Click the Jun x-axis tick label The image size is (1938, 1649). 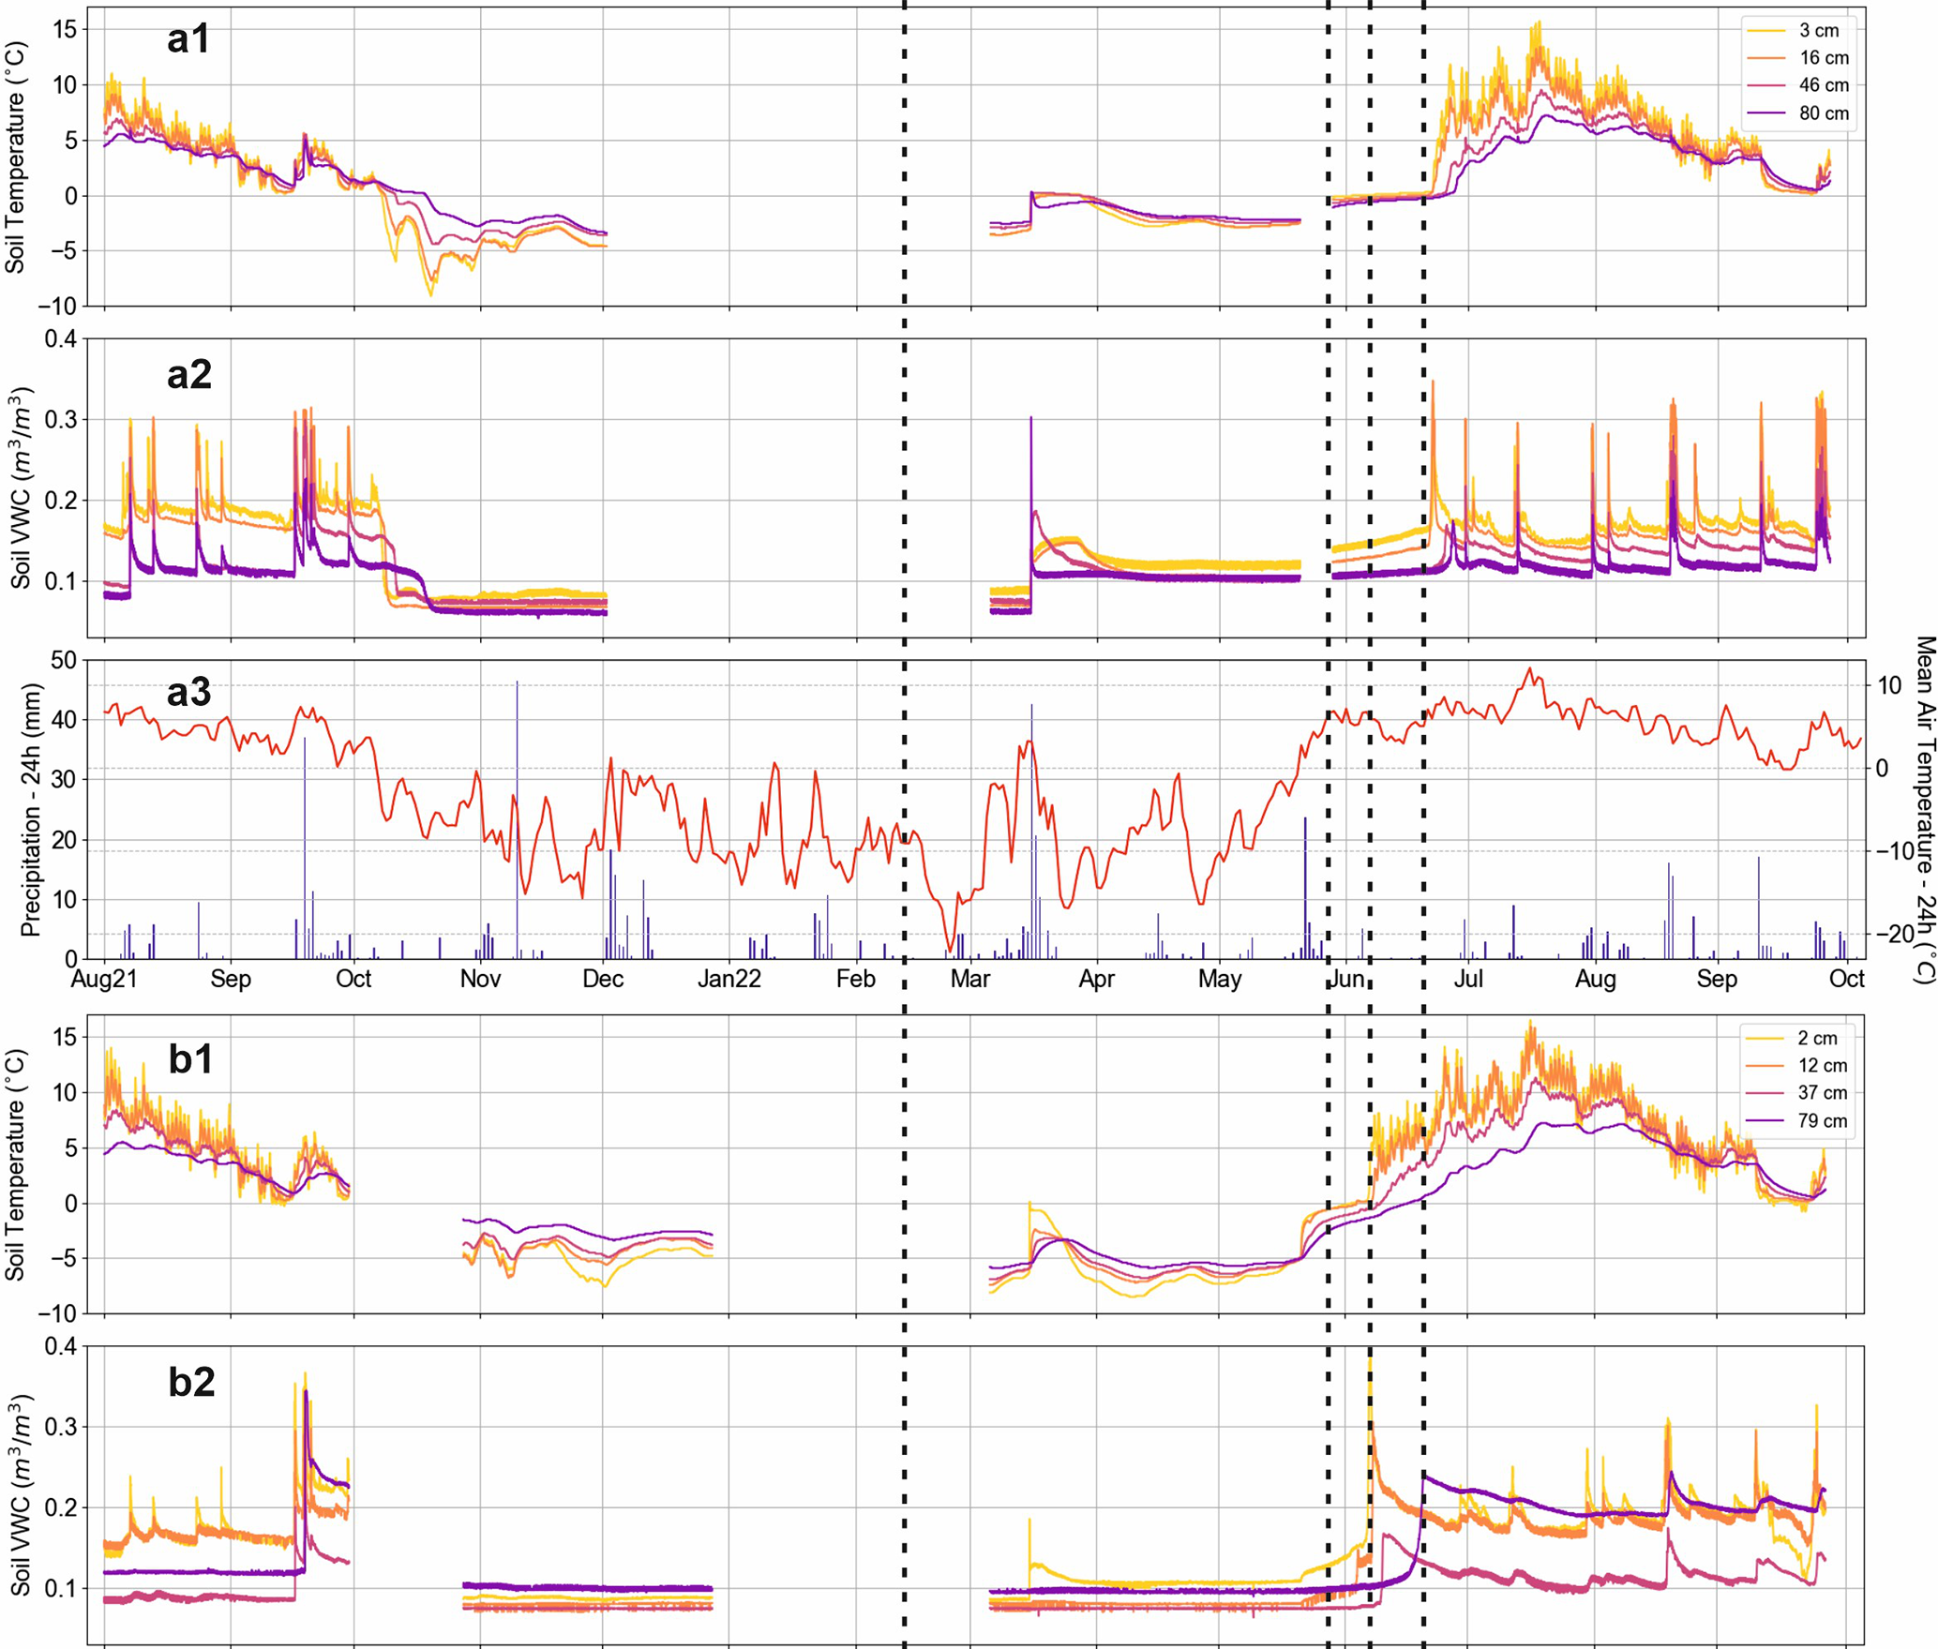[1346, 980]
